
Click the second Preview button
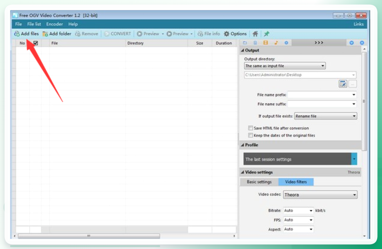click(x=177, y=34)
